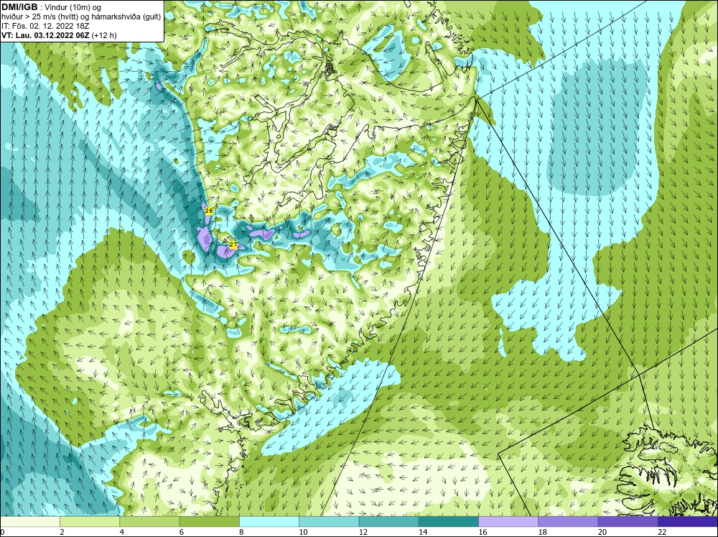The height and width of the screenshot is (537, 718).
Task: Pick the 10-12 m/s cyan swatch
Action: point(329,521)
